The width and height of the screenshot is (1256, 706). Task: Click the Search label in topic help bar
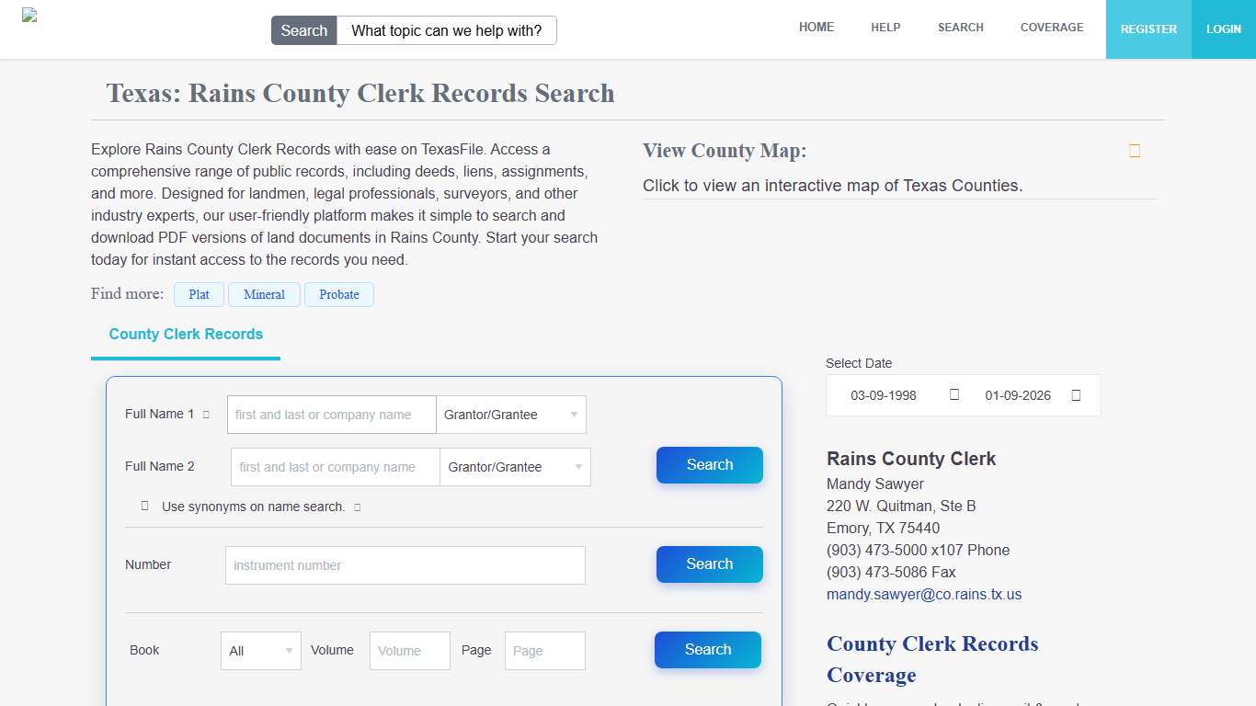pyautogui.click(x=303, y=30)
